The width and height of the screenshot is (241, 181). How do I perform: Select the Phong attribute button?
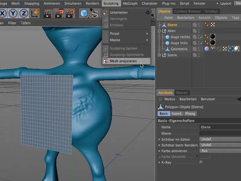click(x=190, y=114)
